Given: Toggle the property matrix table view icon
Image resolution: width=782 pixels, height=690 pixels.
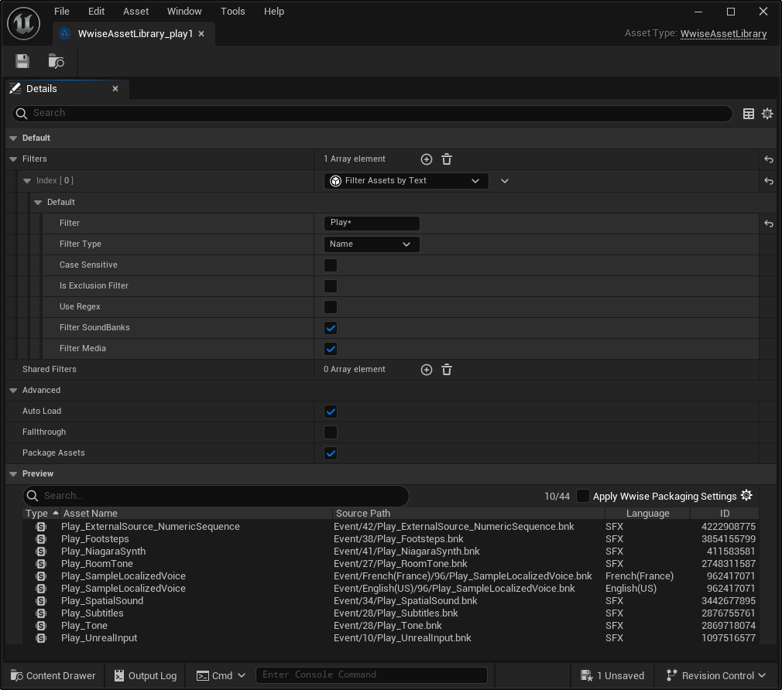Looking at the screenshot, I should [x=748, y=114].
